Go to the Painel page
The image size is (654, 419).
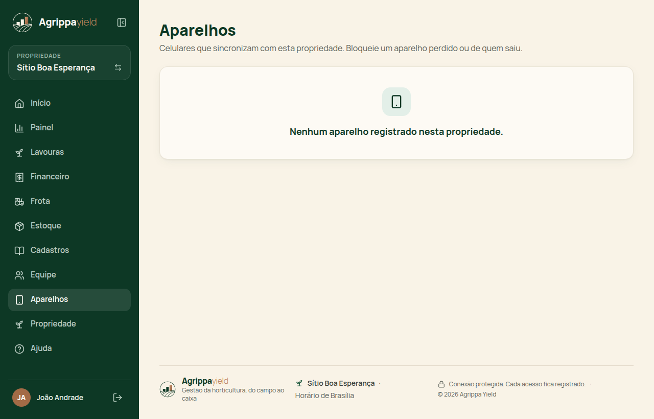(69, 128)
